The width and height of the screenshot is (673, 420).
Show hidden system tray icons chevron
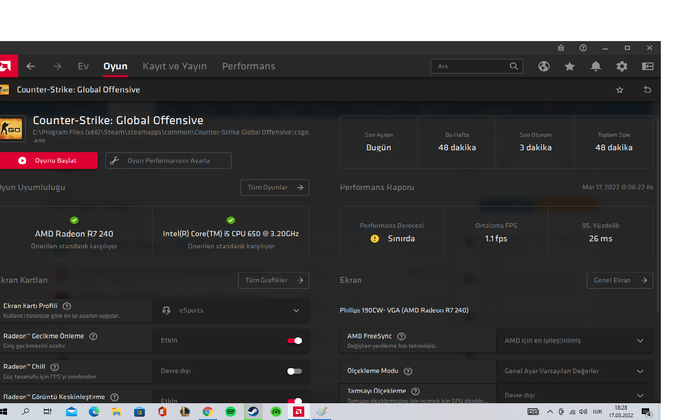[x=550, y=412]
